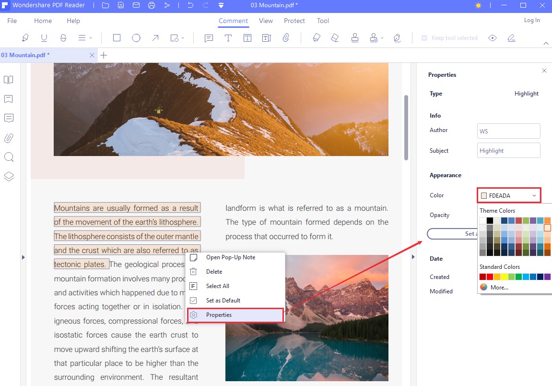Select the Attachment annotation tool
This screenshot has width=552, height=386.
point(286,37)
